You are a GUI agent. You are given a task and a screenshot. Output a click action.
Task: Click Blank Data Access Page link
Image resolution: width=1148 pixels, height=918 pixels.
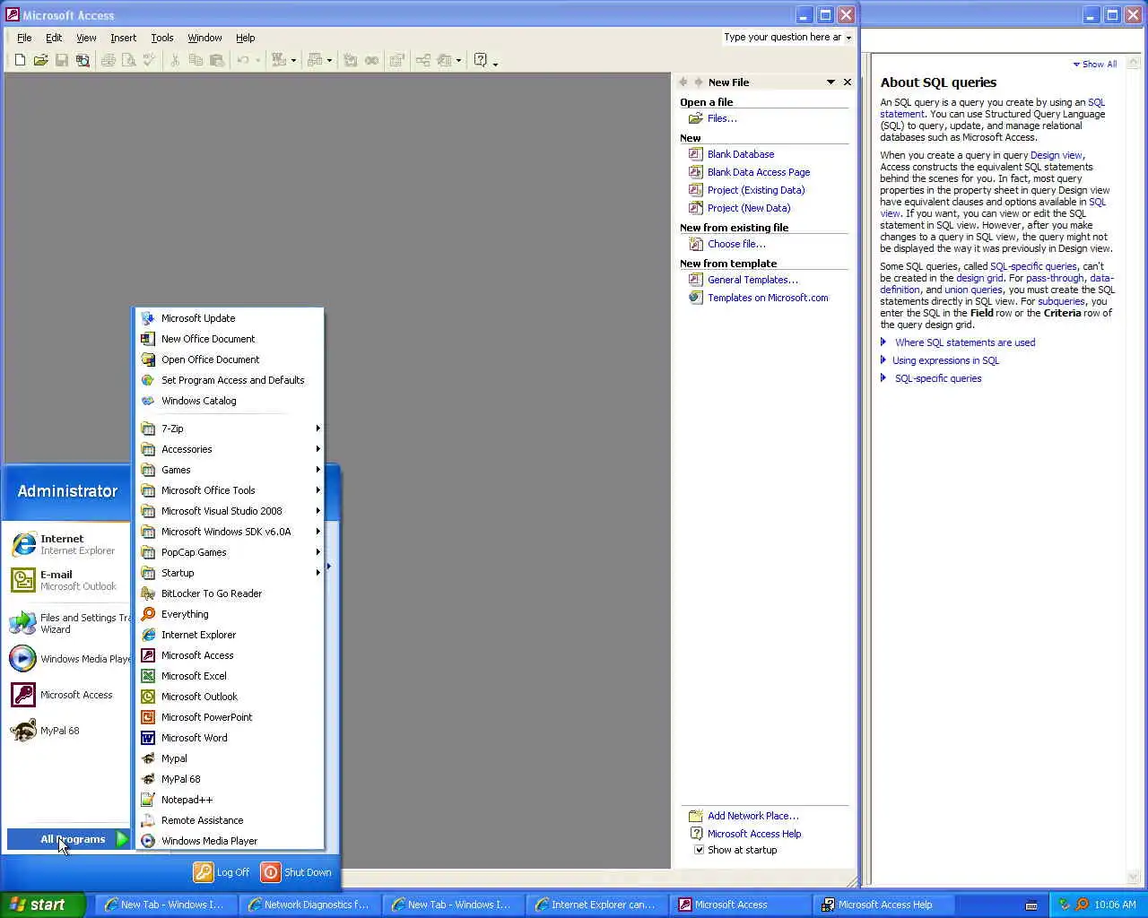(759, 172)
